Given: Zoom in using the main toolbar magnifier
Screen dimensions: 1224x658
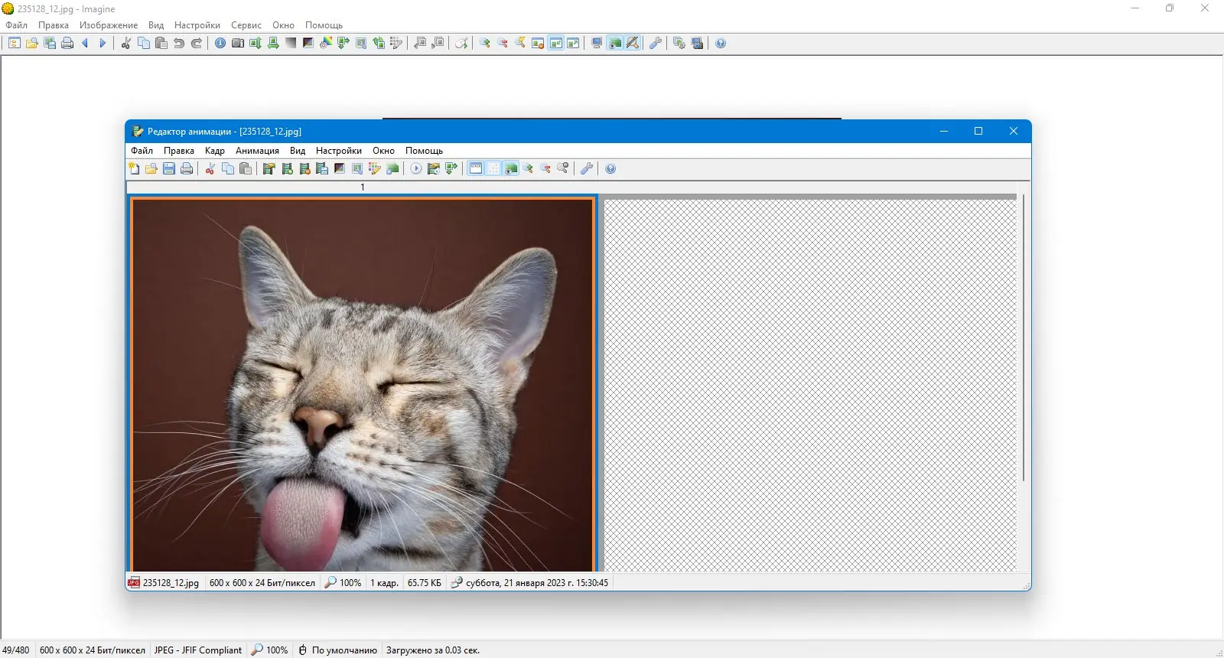Looking at the screenshot, I should [485, 43].
